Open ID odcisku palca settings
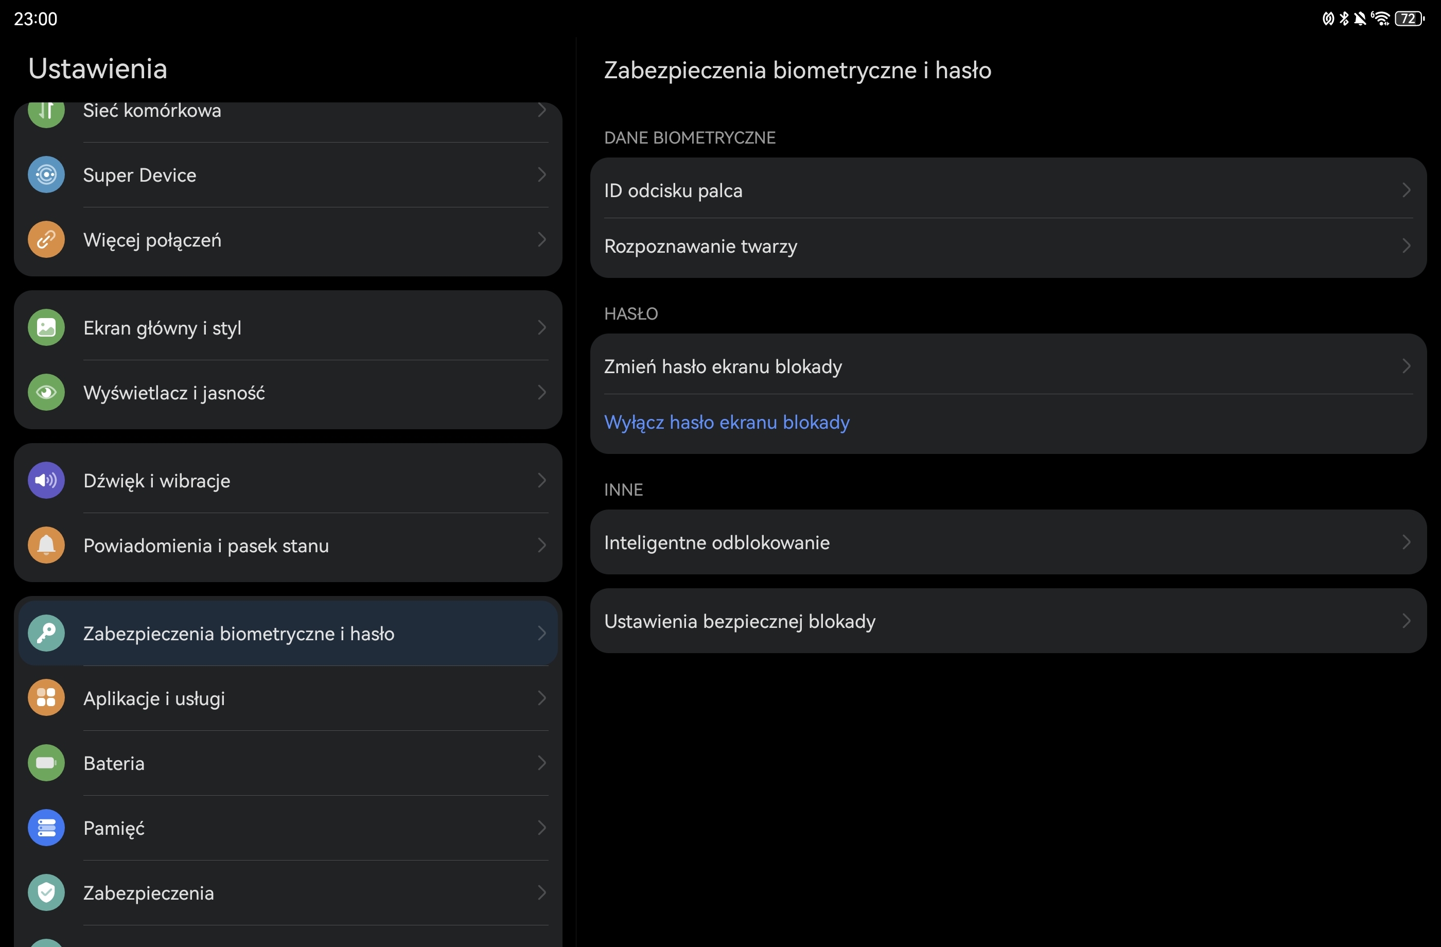The height and width of the screenshot is (947, 1441). pos(1008,190)
